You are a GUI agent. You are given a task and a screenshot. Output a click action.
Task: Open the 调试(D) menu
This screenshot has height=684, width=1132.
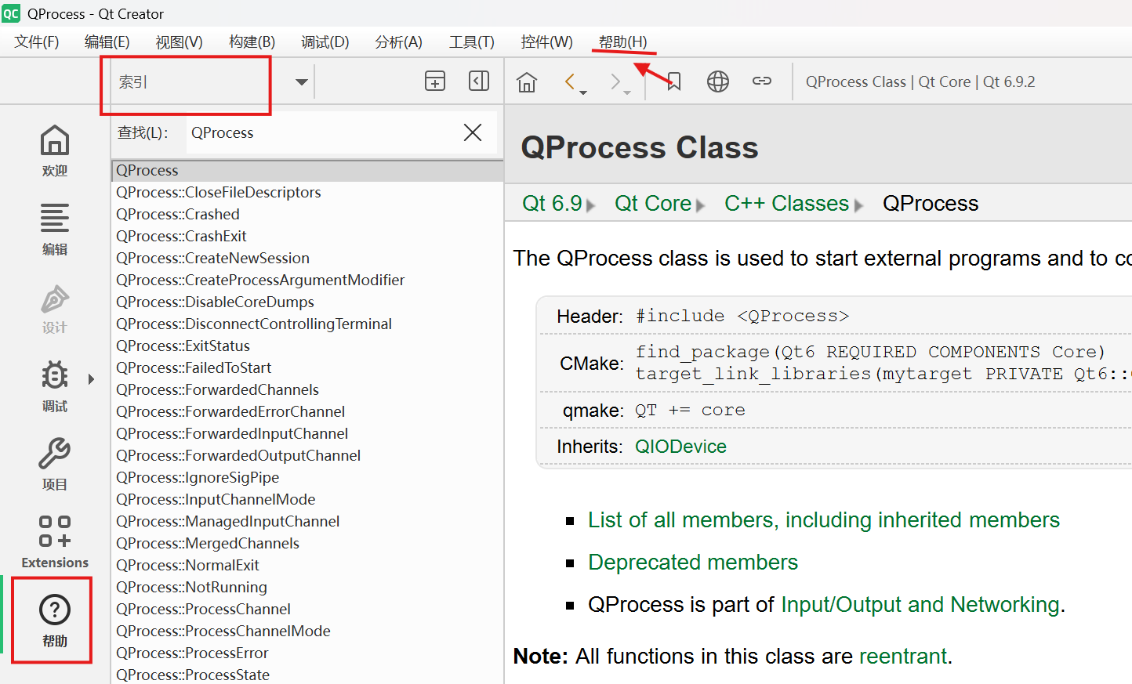point(325,42)
